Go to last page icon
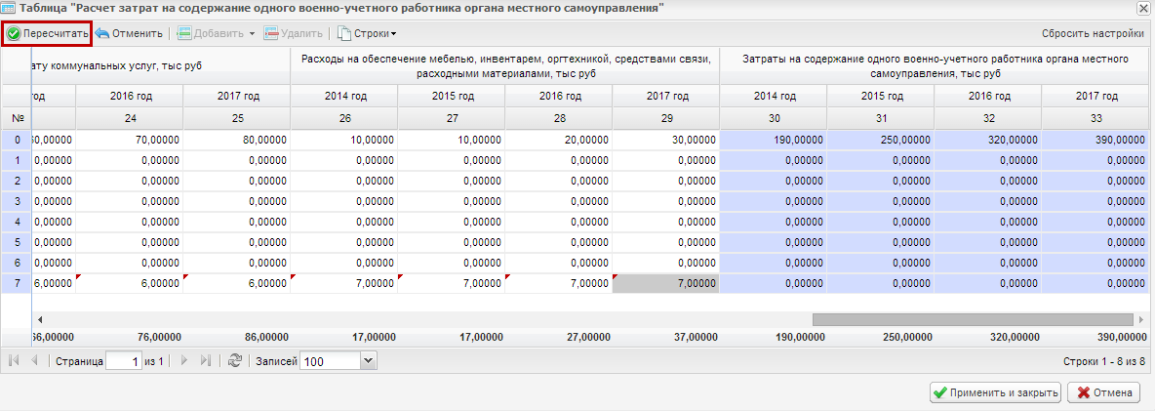This screenshot has height=411, width=1155. coord(206,361)
